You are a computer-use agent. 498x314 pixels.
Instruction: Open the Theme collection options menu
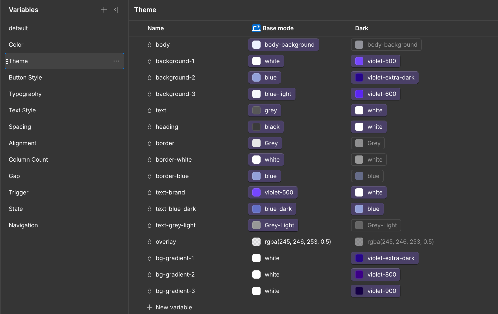(116, 61)
